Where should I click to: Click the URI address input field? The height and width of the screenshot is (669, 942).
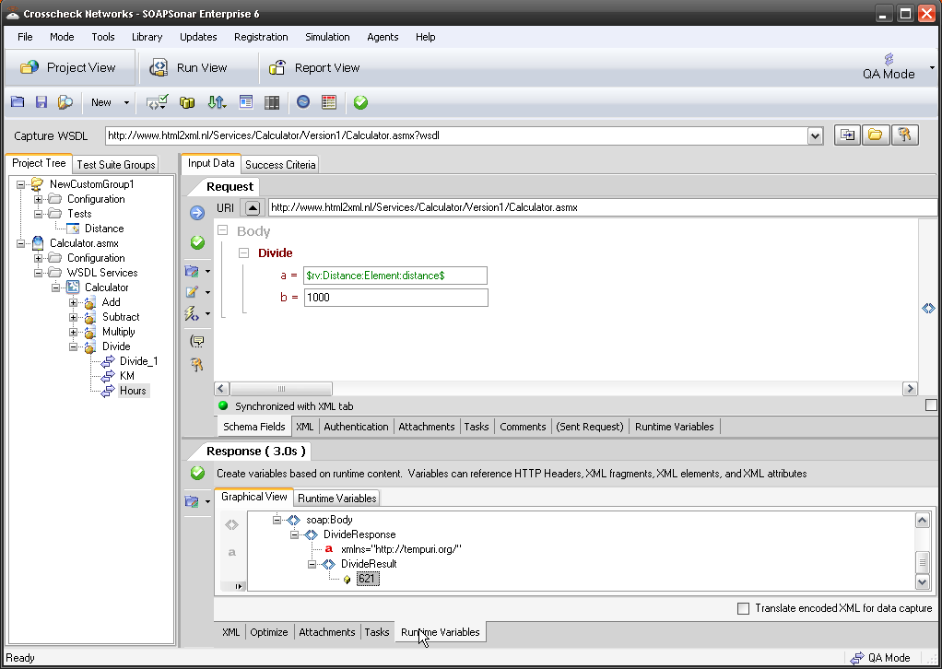(603, 207)
